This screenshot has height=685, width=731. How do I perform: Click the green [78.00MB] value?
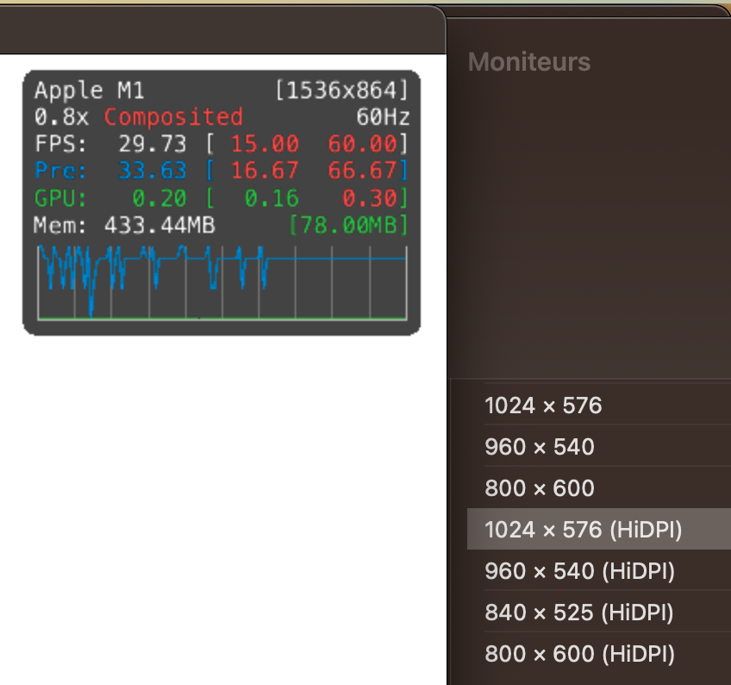(x=349, y=225)
